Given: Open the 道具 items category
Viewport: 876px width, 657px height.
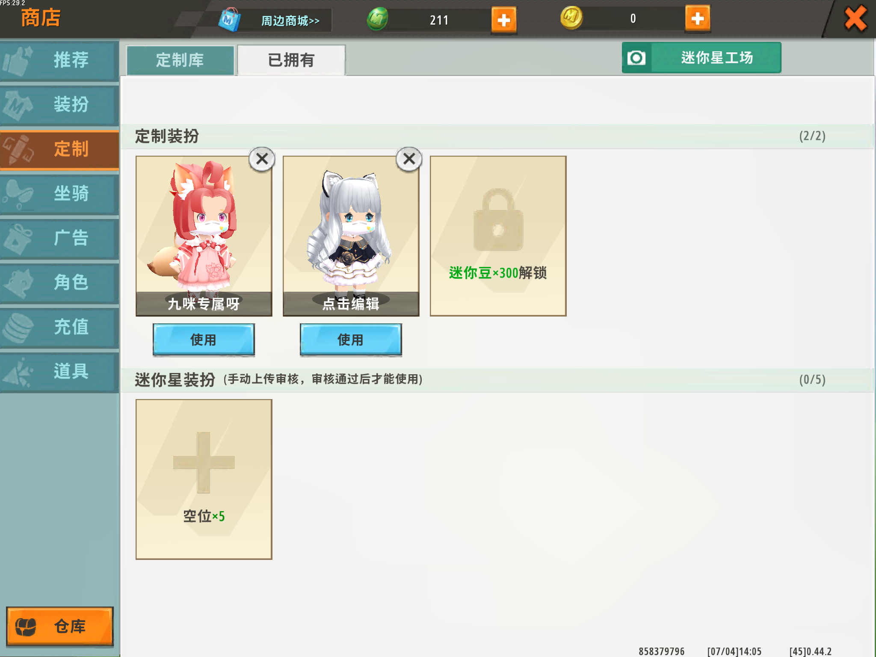Looking at the screenshot, I should coord(59,372).
